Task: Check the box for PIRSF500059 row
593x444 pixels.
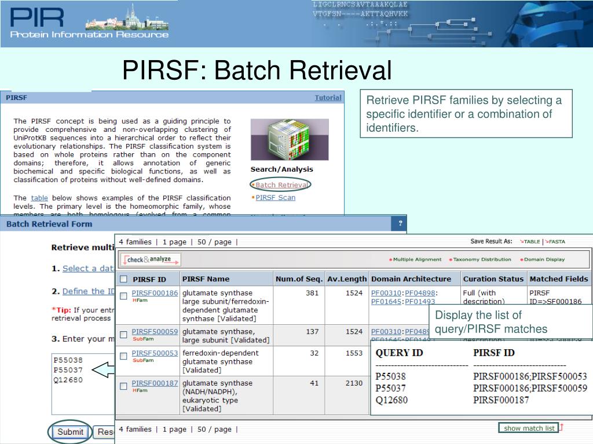Action: click(124, 335)
